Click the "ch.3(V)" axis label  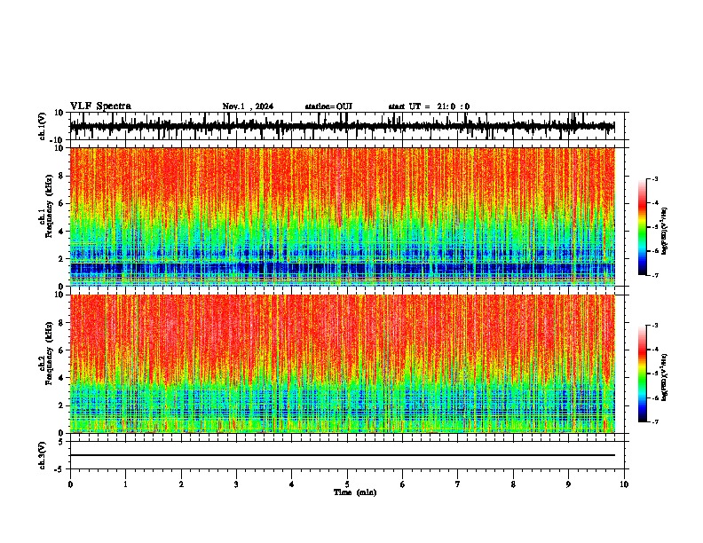point(43,455)
